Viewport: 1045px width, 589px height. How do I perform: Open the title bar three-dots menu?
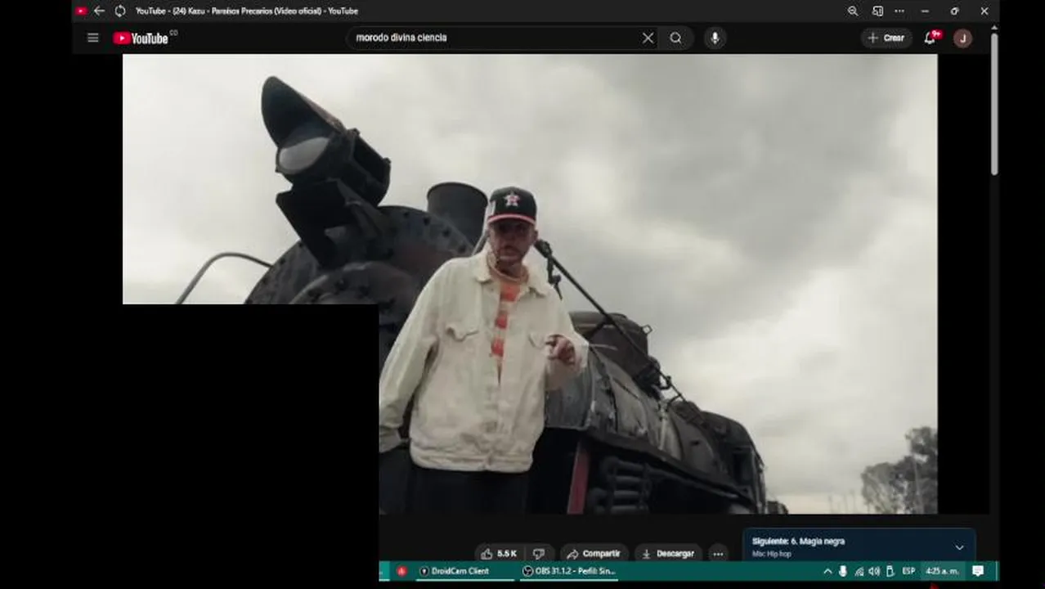(x=899, y=11)
